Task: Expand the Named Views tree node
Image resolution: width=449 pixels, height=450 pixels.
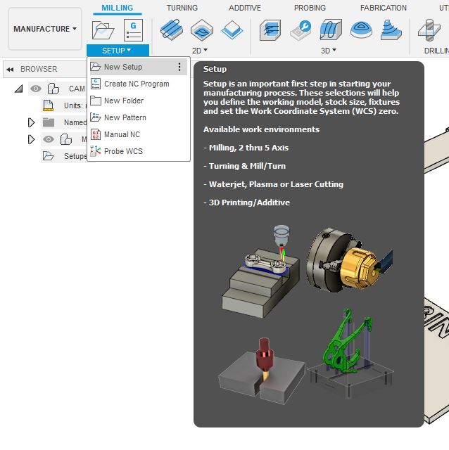Action: [x=31, y=122]
